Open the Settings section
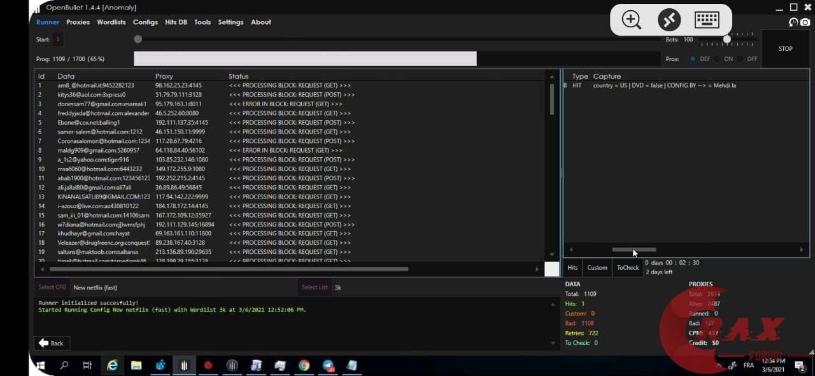 click(x=230, y=22)
